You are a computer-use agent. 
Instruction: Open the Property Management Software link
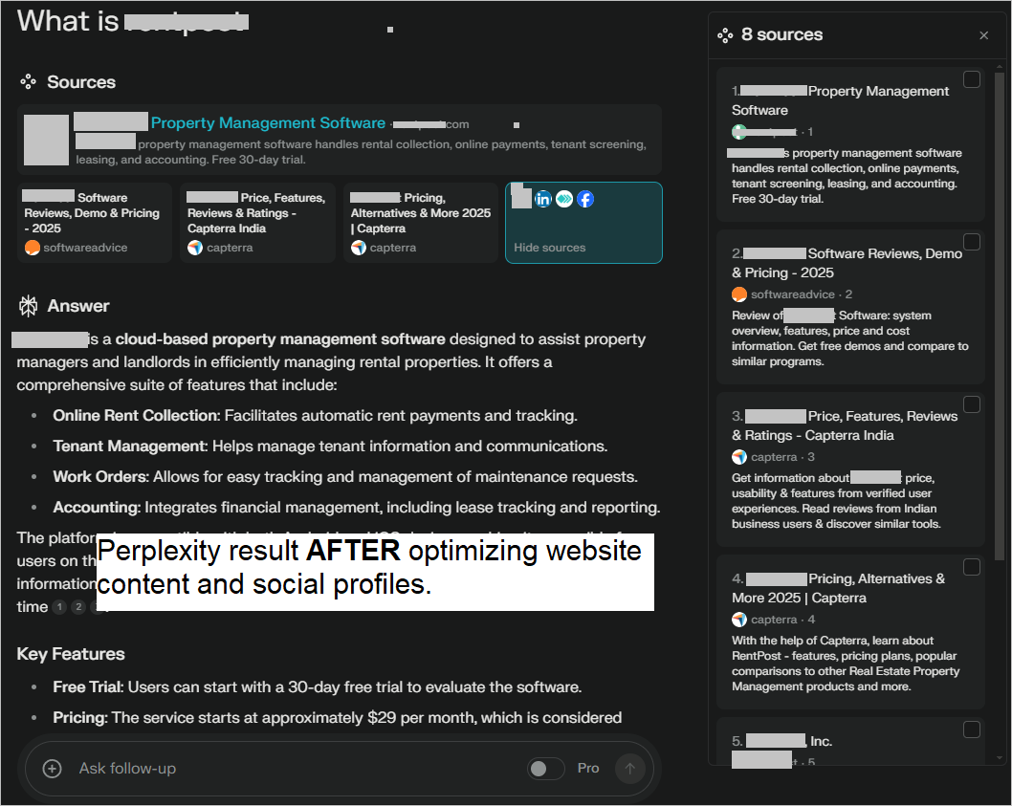tap(268, 122)
